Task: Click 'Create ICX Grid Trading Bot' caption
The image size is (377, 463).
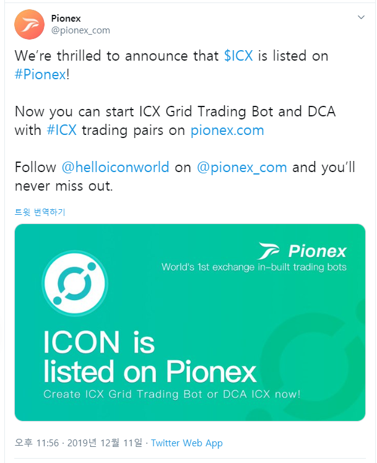Action: pyautogui.click(x=172, y=394)
